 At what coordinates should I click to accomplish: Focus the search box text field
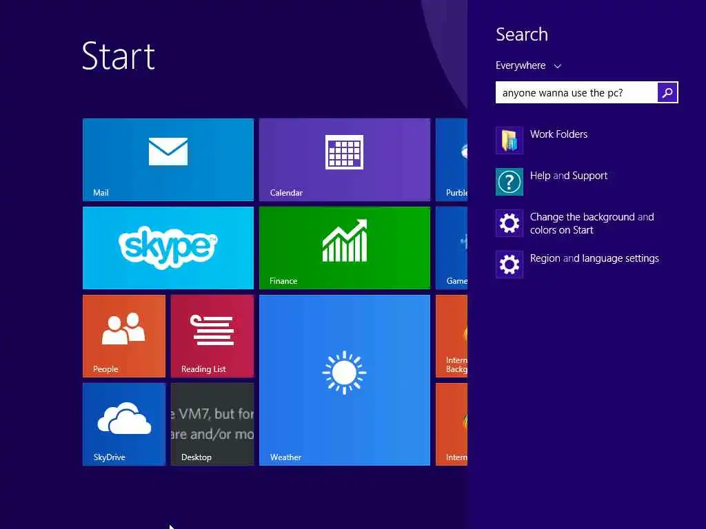[576, 92]
